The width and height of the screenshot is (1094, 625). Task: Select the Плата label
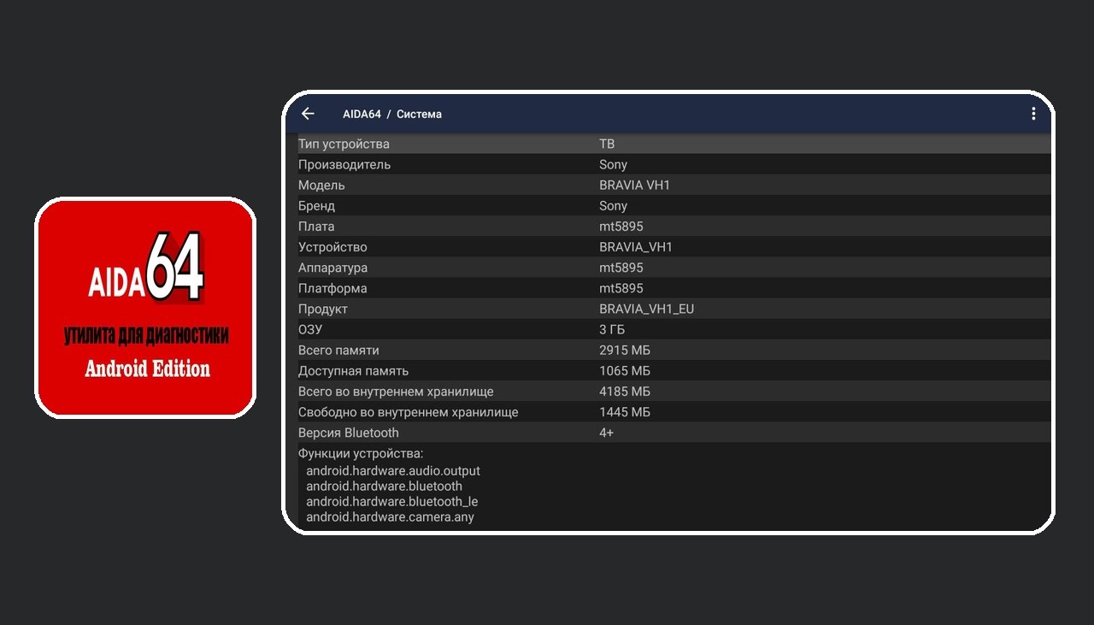[x=316, y=227]
